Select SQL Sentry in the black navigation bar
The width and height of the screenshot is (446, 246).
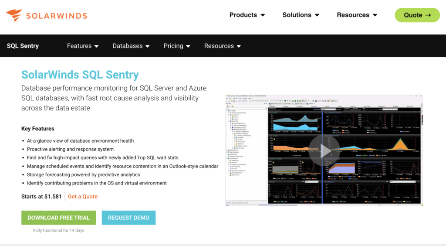click(23, 46)
